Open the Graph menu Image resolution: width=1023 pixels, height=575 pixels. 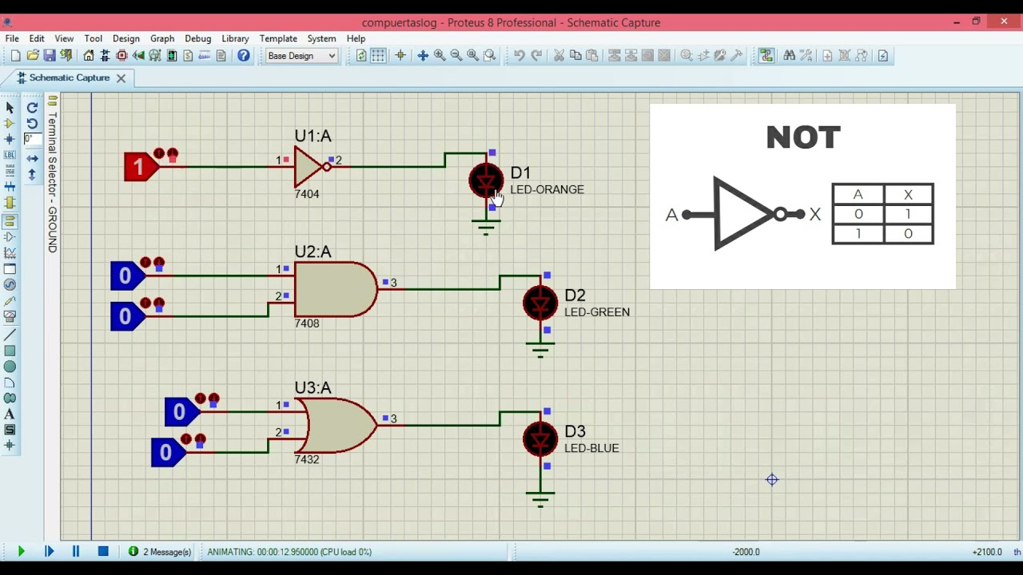point(162,38)
